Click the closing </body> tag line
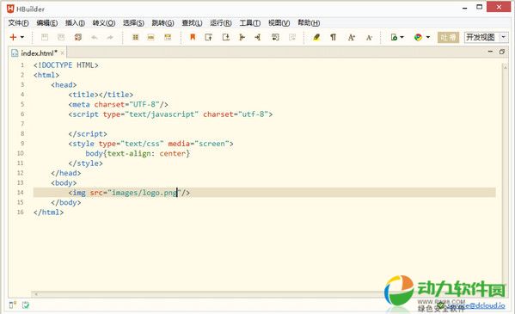Image resolution: width=515 pixels, height=314 pixels. (x=65, y=202)
